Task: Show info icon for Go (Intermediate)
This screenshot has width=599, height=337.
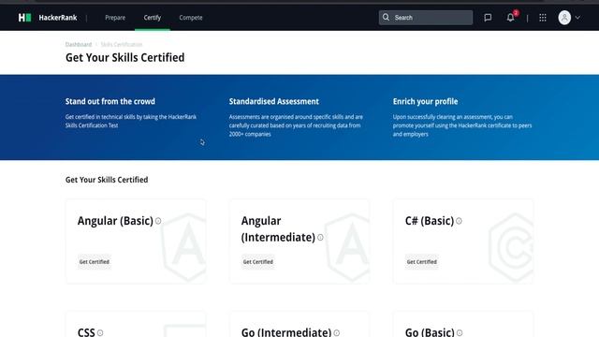Action: pyautogui.click(x=337, y=333)
